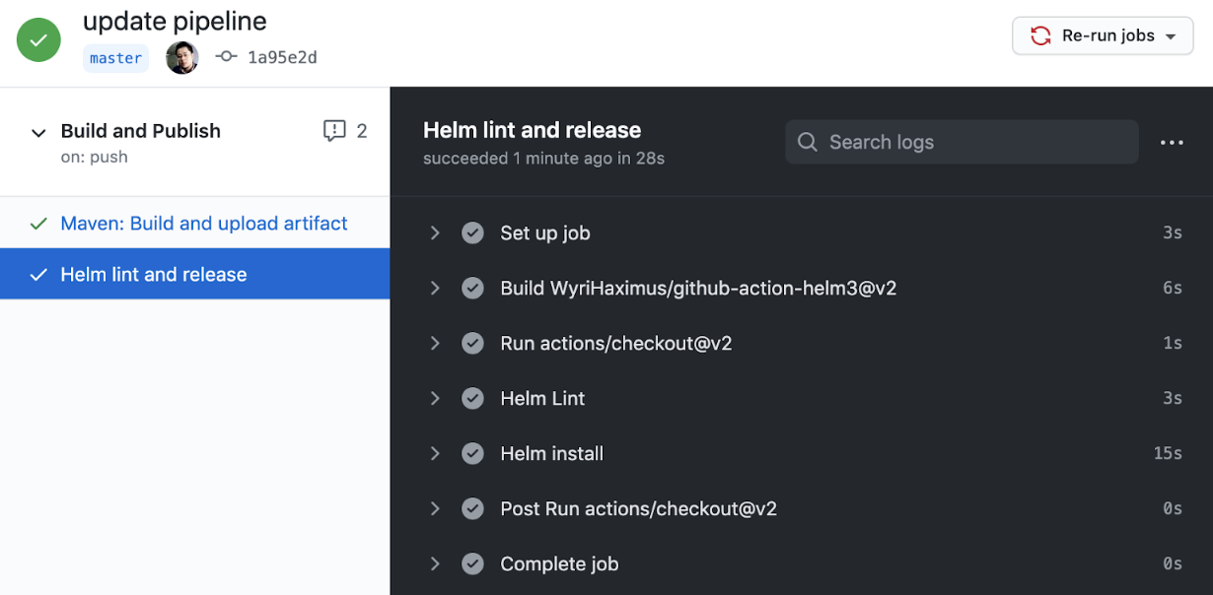Click the Complete job success check icon
The image size is (1213, 595).
[473, 564]
